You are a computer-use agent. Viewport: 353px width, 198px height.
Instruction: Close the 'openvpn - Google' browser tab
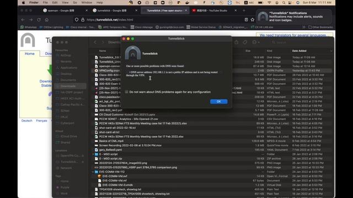tap(87, 10)
